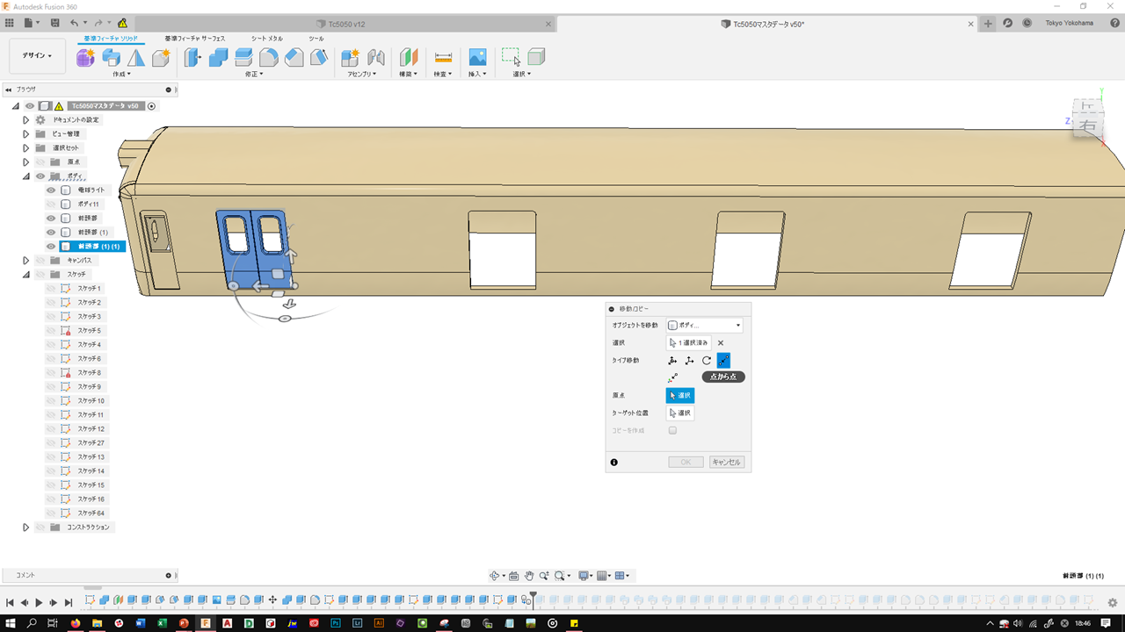The height and width of the screenshot is (632, 1125).
Task: Expand the ドキュメントの設定 tree node
Action: pos(26,119)
